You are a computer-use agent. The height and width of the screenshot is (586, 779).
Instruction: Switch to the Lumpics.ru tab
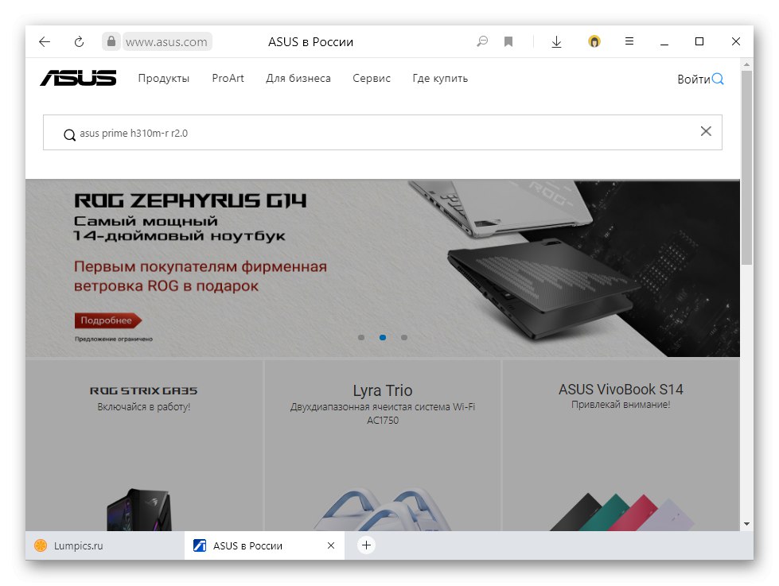[105, 545]
